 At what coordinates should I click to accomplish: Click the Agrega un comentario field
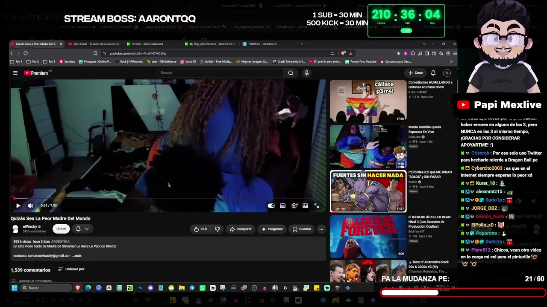click(x=36, y=281)
